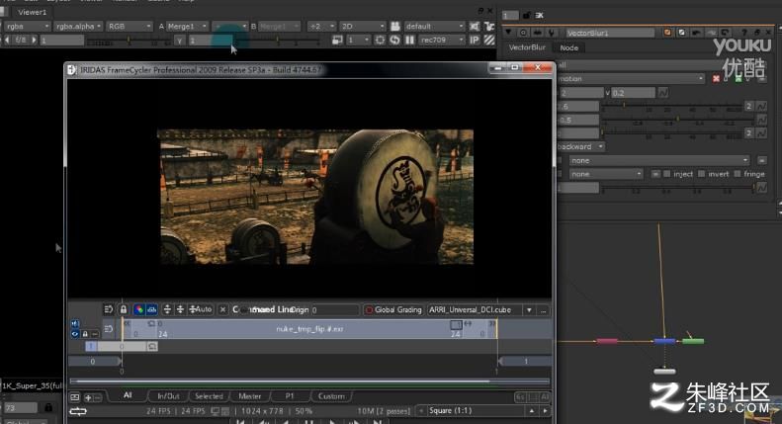Click the blue node in the node graph

click(x=664, y=341)
